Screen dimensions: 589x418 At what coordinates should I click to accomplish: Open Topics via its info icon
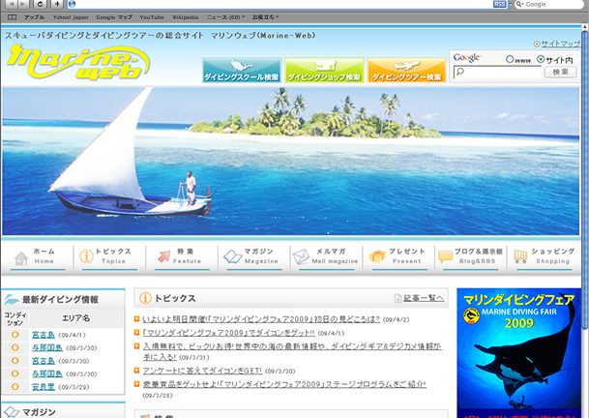[87, 256]
